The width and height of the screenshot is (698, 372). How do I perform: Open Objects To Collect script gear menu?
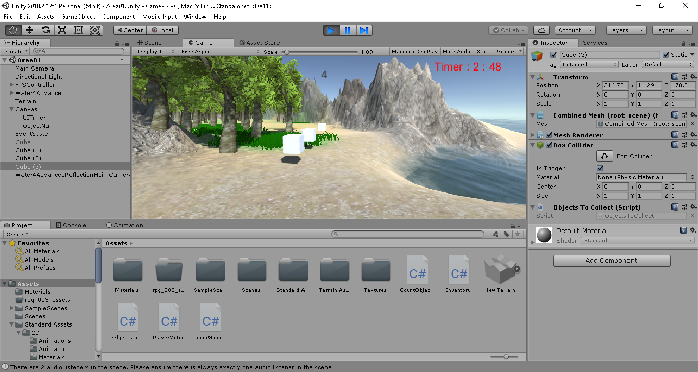693,207
